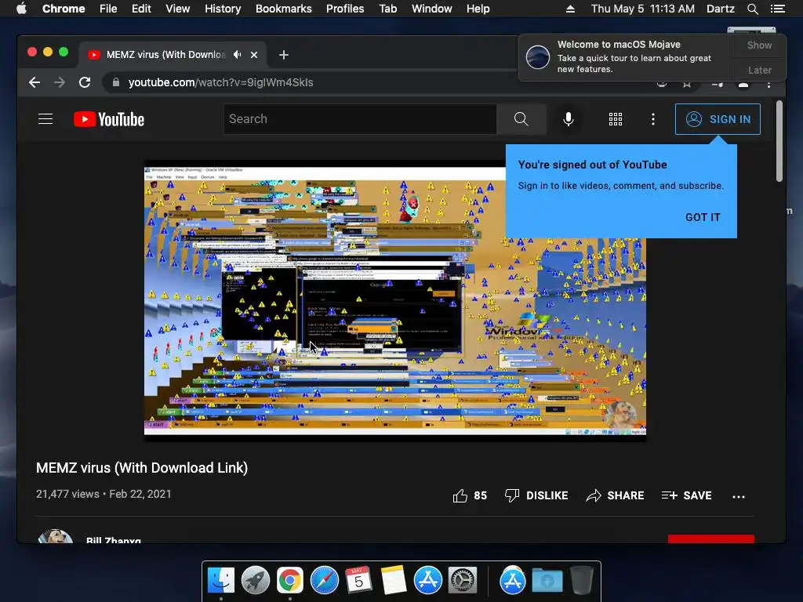The height and width of the screenshot is (602, 803).
Task: Open the History menu
Action: [223, 9]
